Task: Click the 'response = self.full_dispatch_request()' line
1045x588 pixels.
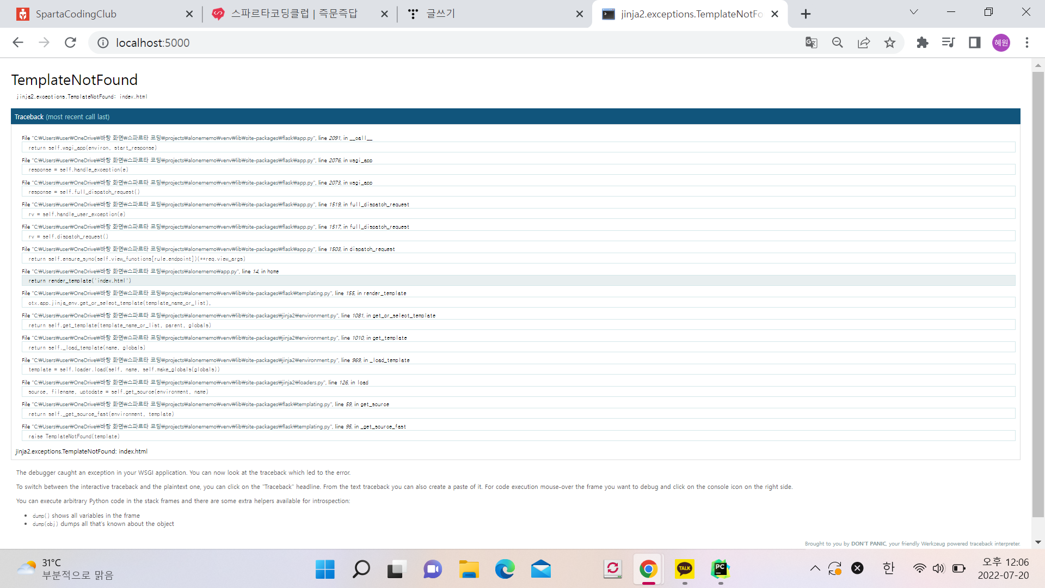Action: coord(518,192)
